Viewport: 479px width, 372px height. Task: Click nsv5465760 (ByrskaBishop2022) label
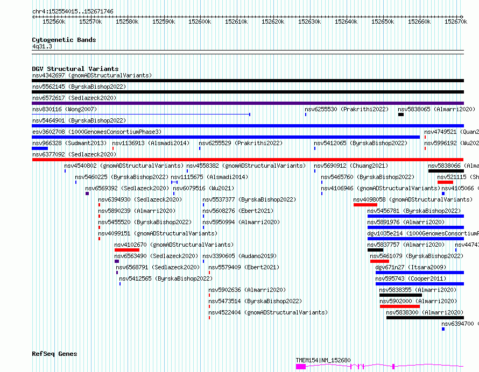pos(368,177)
